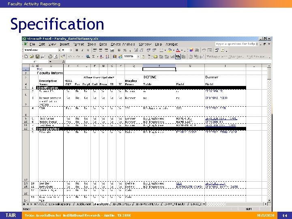Open the Insert menu
The image size is (292, 219).
[x=64, y=44]
